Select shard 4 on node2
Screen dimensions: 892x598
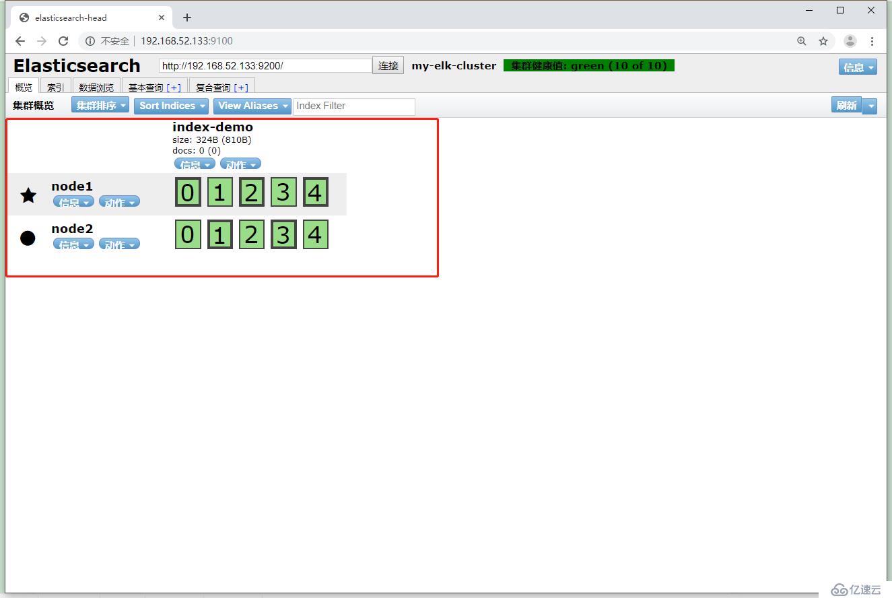click(316, 235)
